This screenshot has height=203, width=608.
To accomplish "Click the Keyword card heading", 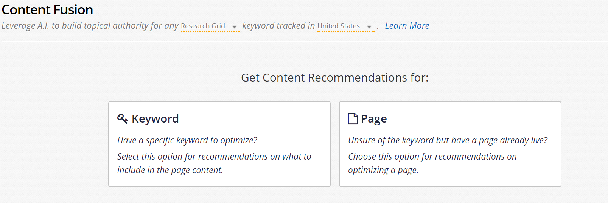I will tap(155, 118).
